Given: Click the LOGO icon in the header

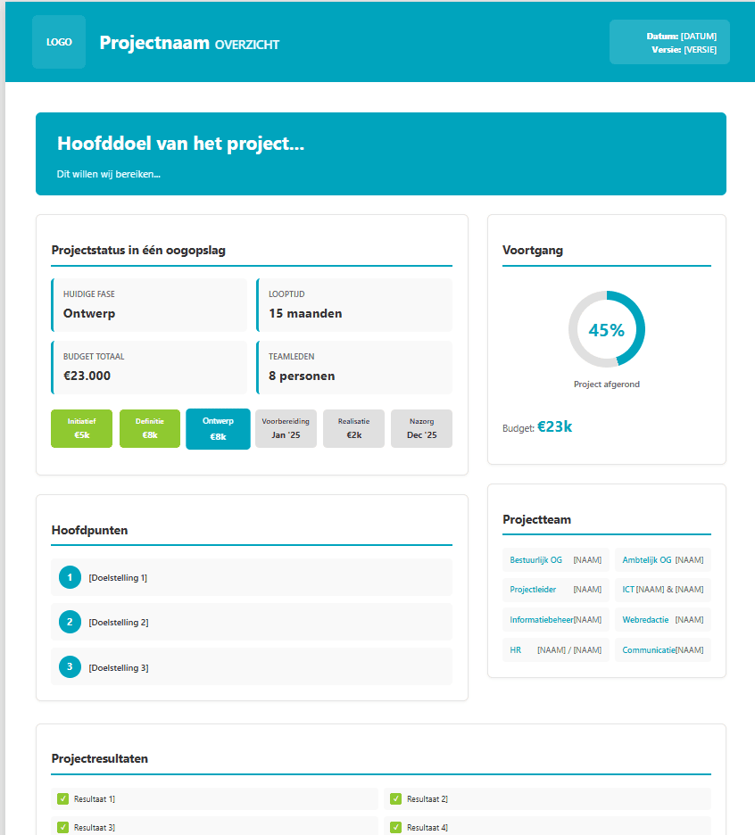Looking at the screenshot, I should [58, 41].
